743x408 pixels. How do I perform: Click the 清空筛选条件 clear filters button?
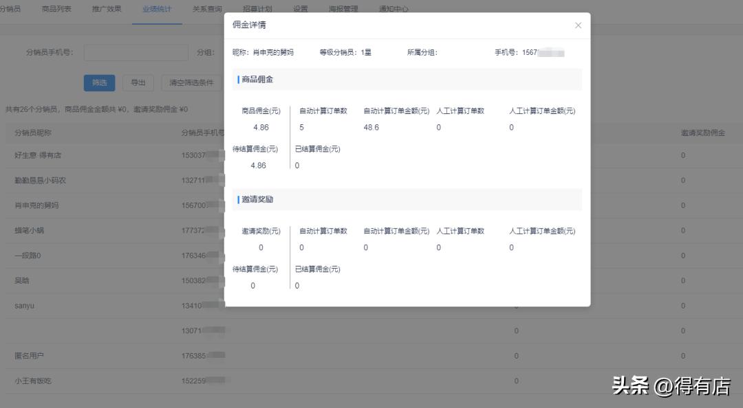tap(191, 82)
